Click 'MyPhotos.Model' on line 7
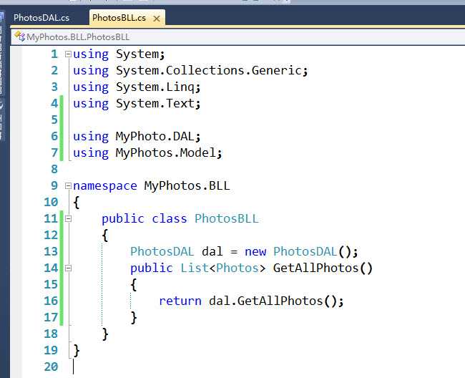Screen dimensions: 465x378 (x=166, y=152)
